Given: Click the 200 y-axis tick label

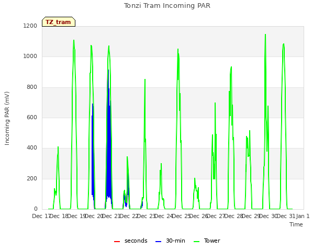Looking at the screenshot, I should (32, 178).
